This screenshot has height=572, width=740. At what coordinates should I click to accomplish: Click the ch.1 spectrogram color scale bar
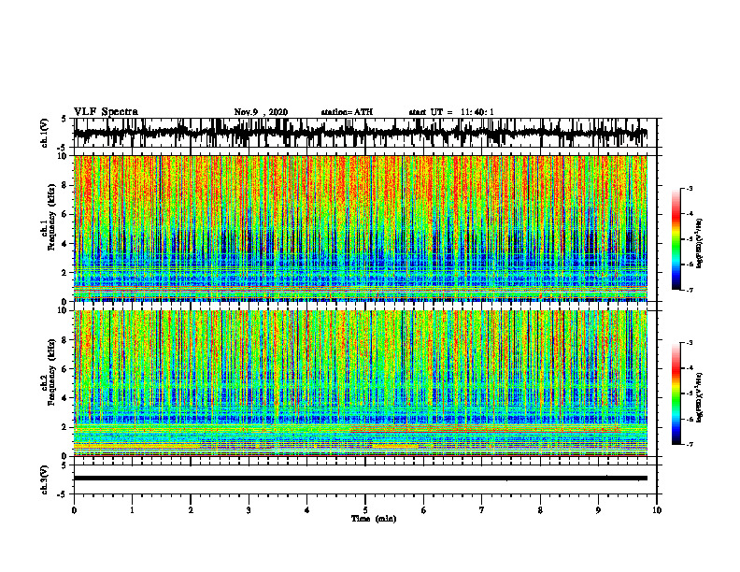click(x=676, y=239)
